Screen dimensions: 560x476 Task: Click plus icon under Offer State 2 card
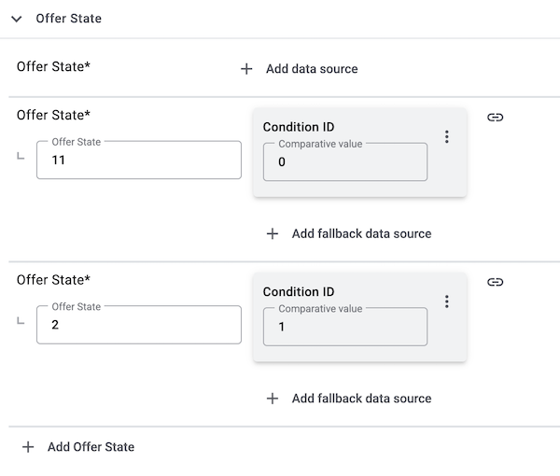(273, 399)
